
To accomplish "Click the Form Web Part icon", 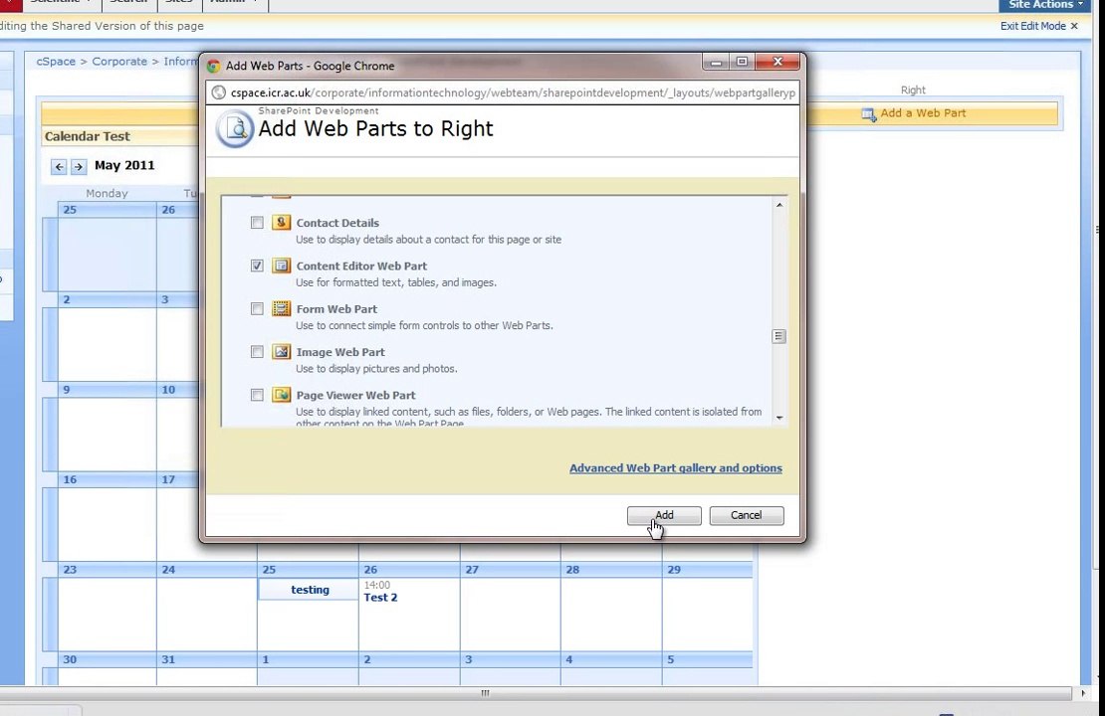I will pyautogui.click(x=281, y=308).
